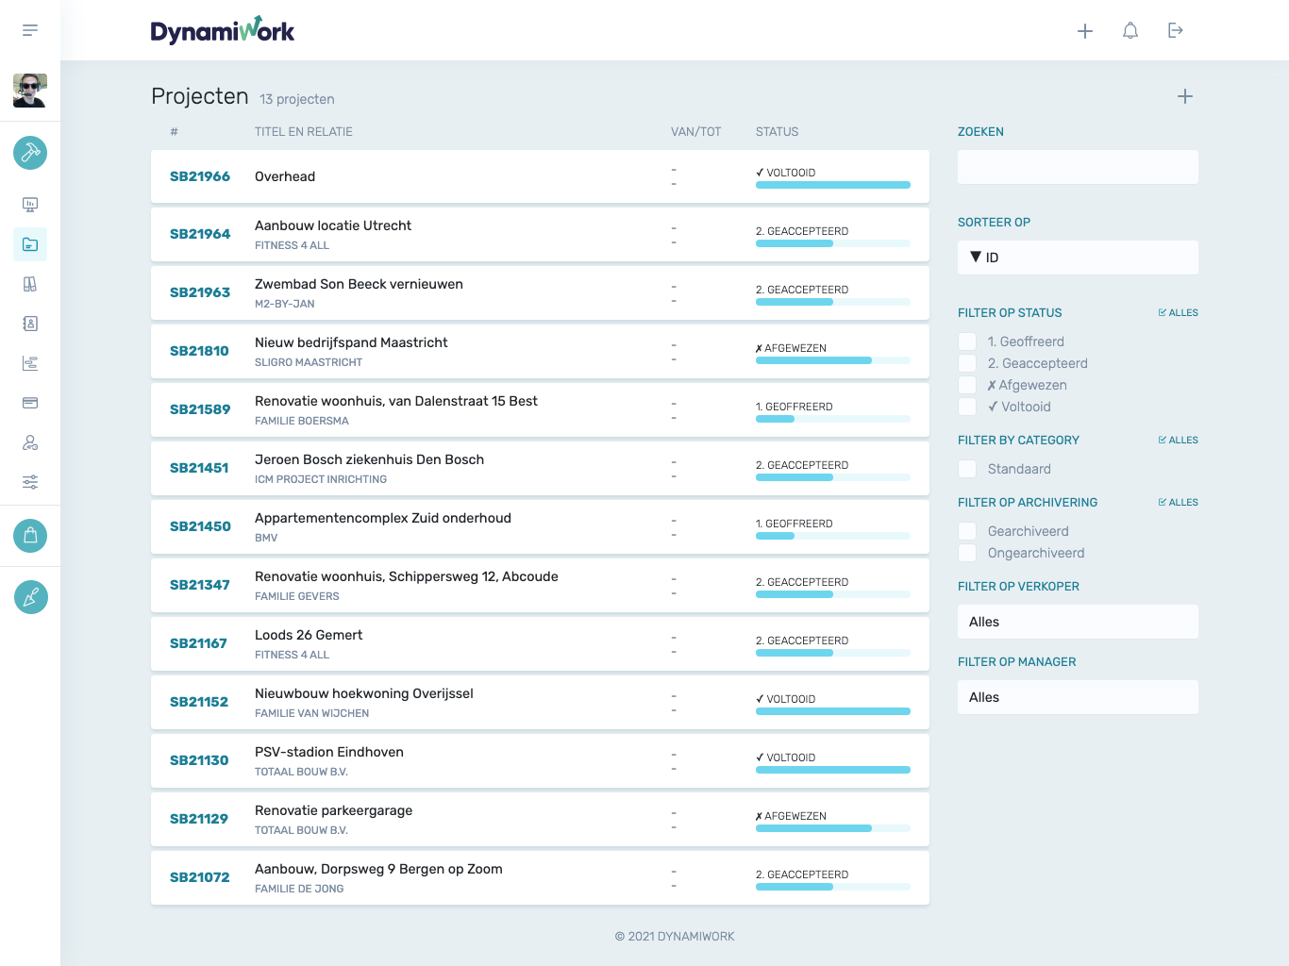Click the 'STATUS' column header
1289x966 pixels.
tap(777, 132)
